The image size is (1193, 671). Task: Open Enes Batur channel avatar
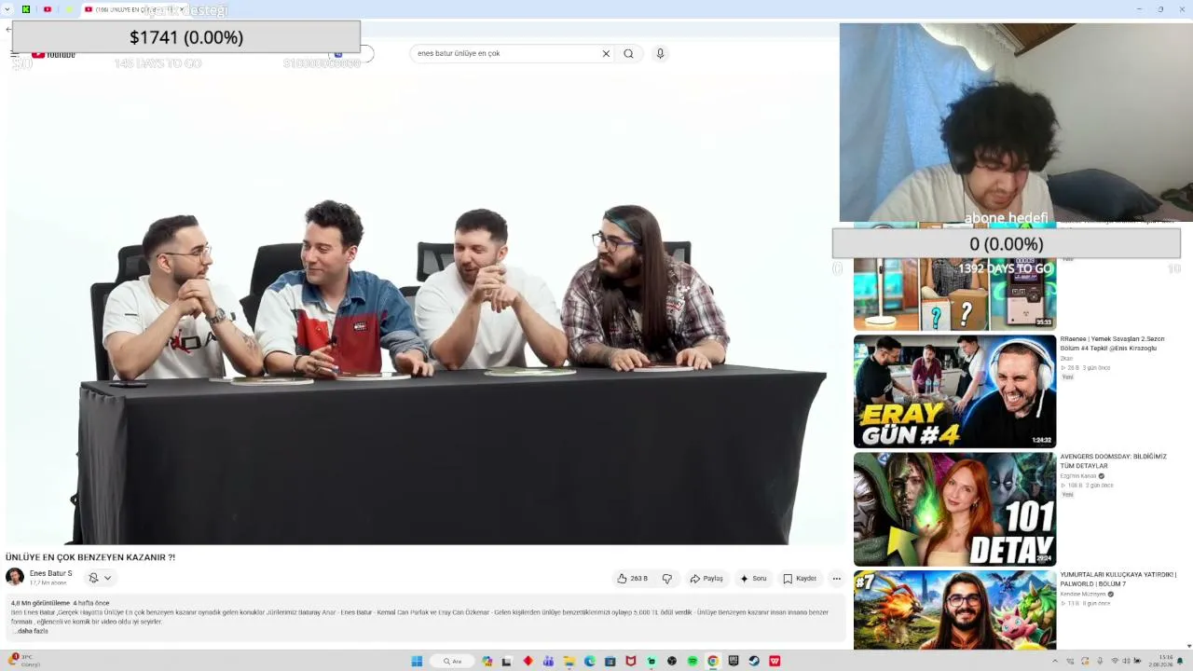tap(15, 577)
